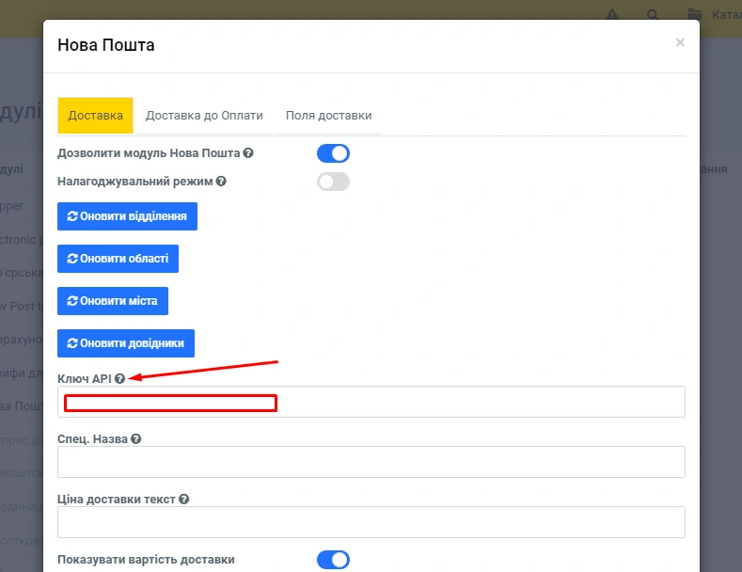Click help icon next to Спец. Назва
Viewport: 742px width, 572px height.
coord(136,439)
